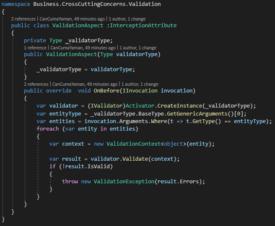Click the GetGenericArguments method call

click(x=190, y=113)
